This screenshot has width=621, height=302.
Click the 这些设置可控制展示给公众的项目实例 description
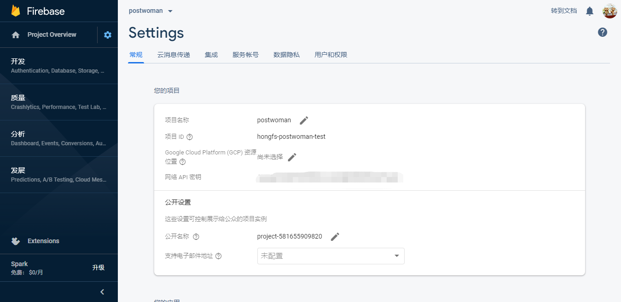(216, 219)
